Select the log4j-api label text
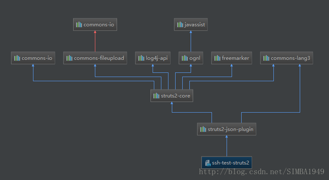The width and height of the screenshot is (329, 180). [x=157, y=58]
